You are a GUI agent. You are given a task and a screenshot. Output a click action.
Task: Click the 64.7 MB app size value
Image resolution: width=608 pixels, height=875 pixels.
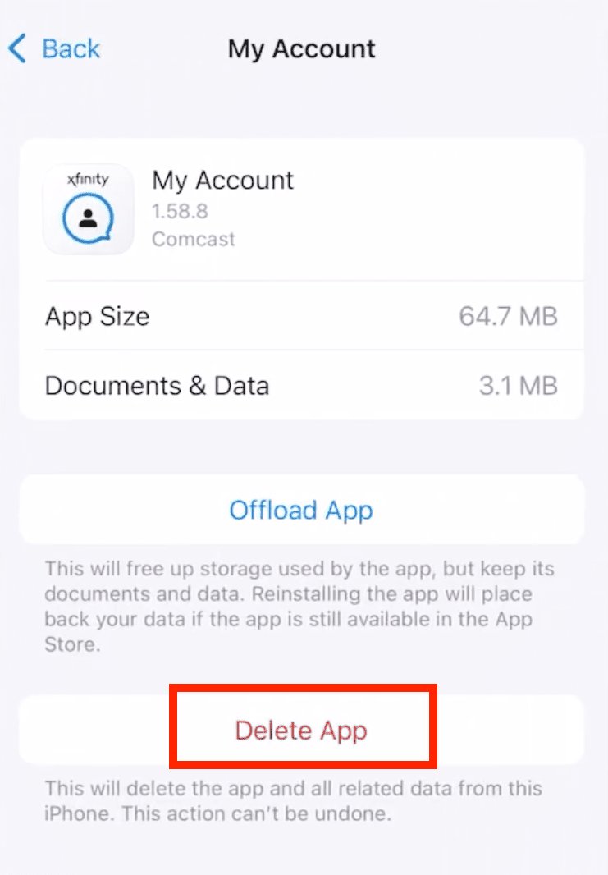(508, 316)
